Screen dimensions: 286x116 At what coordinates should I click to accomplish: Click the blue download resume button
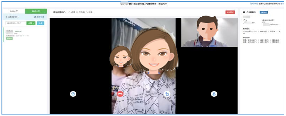coord(264,12)
